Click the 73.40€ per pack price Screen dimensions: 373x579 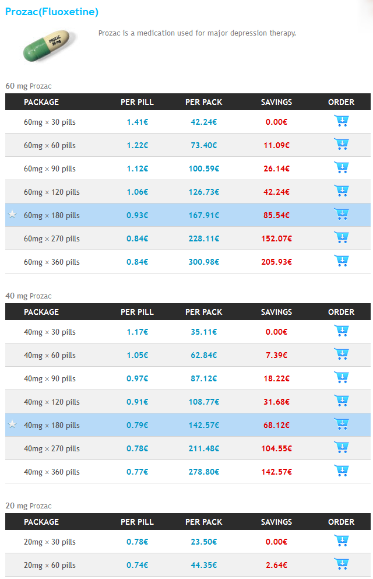tap(203, 146)
